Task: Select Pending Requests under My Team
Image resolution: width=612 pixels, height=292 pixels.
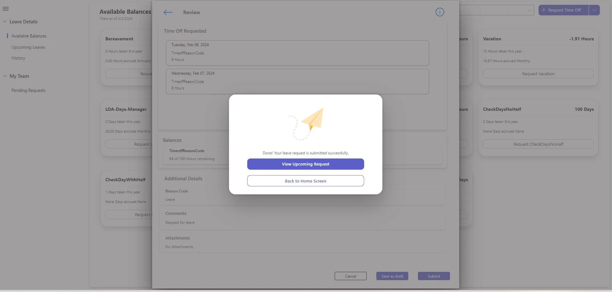Action: pos(28,90)
